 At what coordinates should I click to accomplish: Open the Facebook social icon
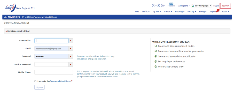point(158,5)
